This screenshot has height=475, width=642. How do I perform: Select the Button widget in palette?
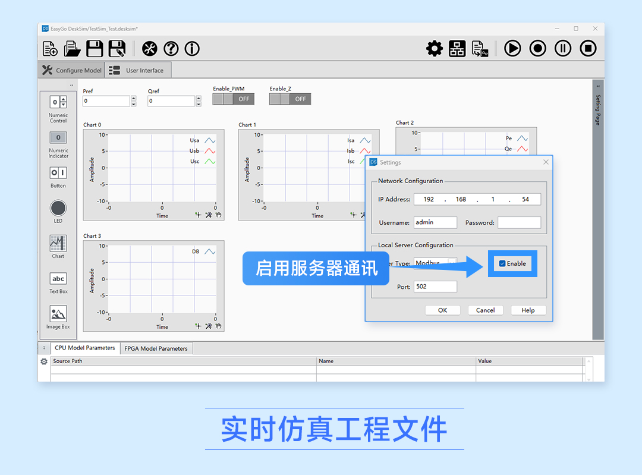tap(58, 177)
